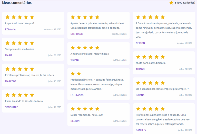Click the fourth star in MARCELO's review
The height and width of the screenshot is (134, 197).
pos(26,69)
